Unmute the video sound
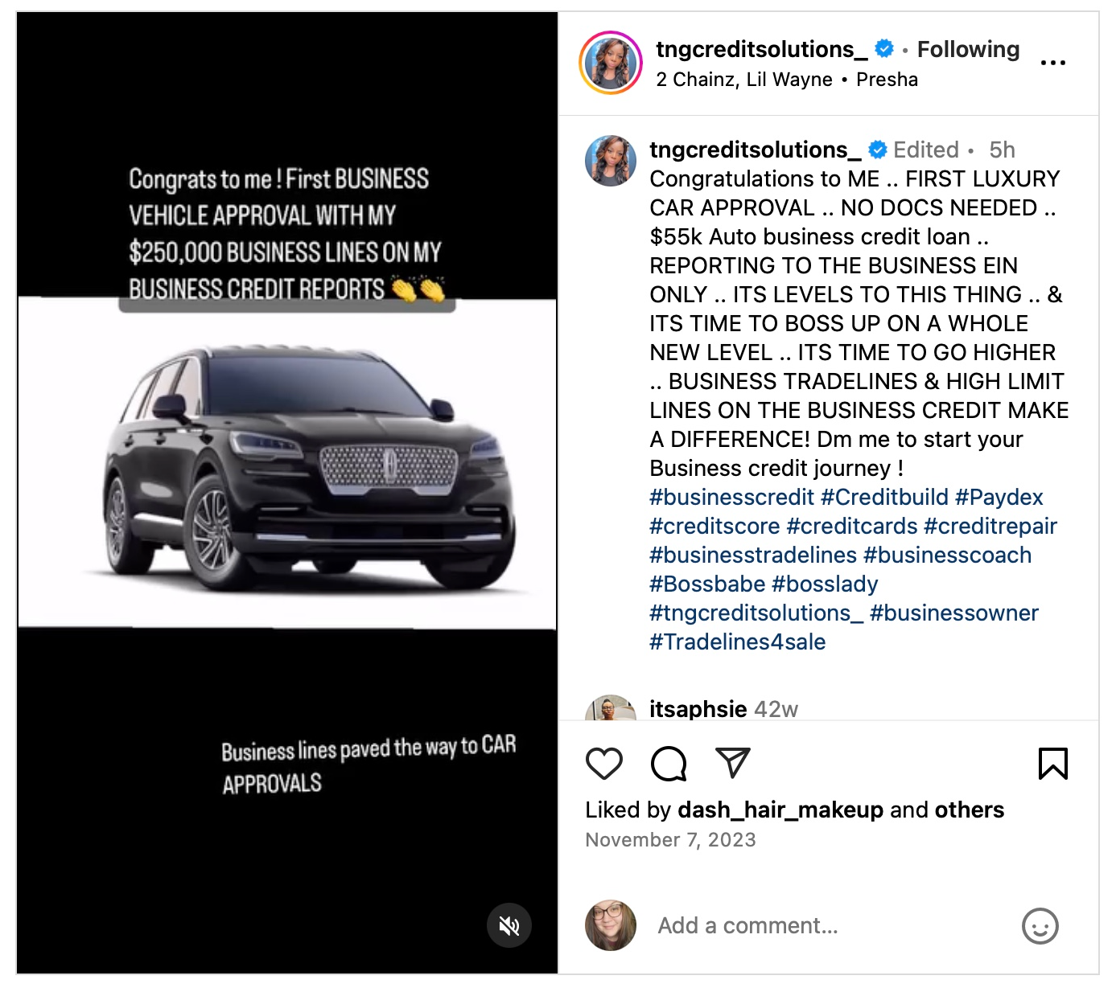 point(509,926)
